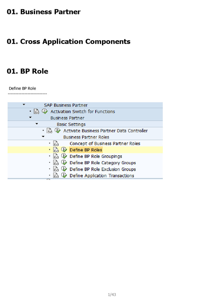Select the highlighted Define BP Roles entry

(86, 150)
